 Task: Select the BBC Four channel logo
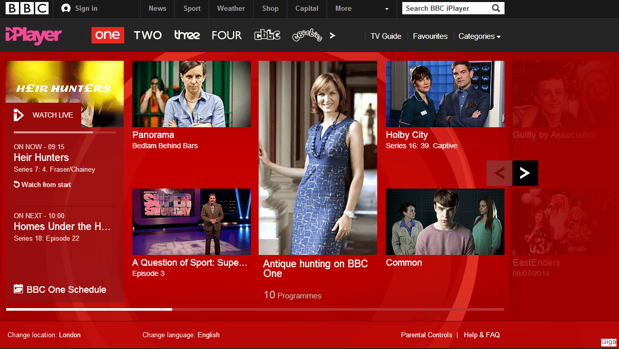[x=226, y=35]
